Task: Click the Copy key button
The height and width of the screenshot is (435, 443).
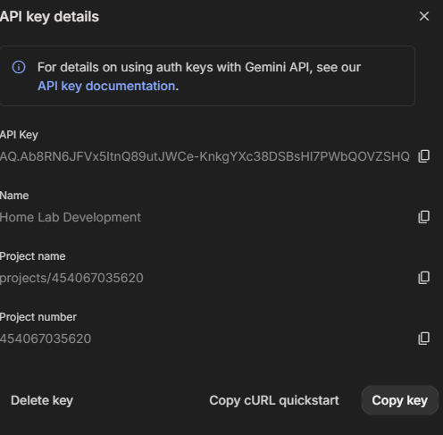Action: click(x=400, y=400)
